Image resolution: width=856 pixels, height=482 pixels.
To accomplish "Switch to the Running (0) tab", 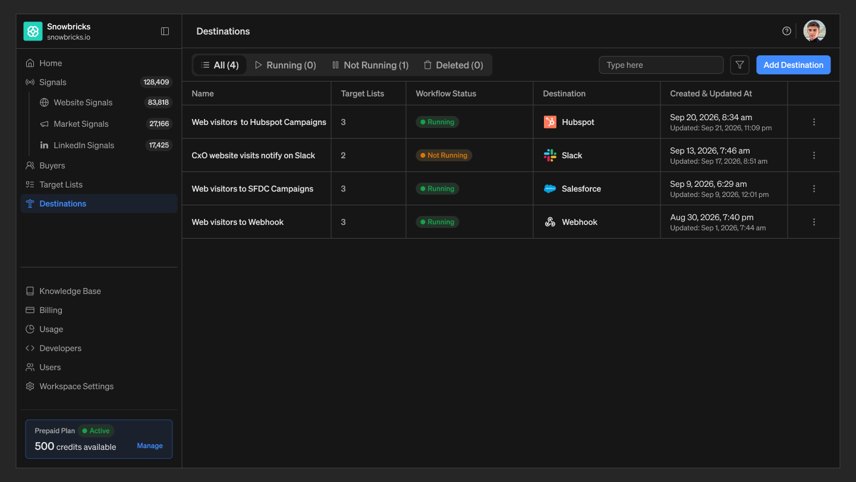I will [285, 65].
